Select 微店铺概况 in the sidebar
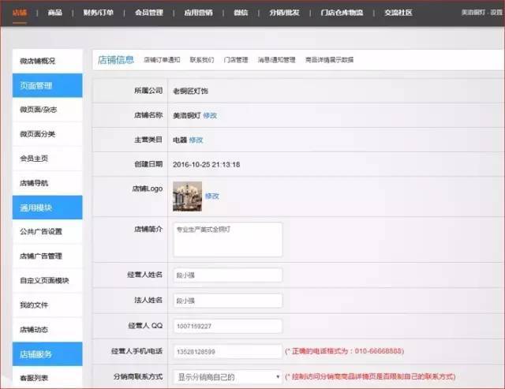 point(47,61)
